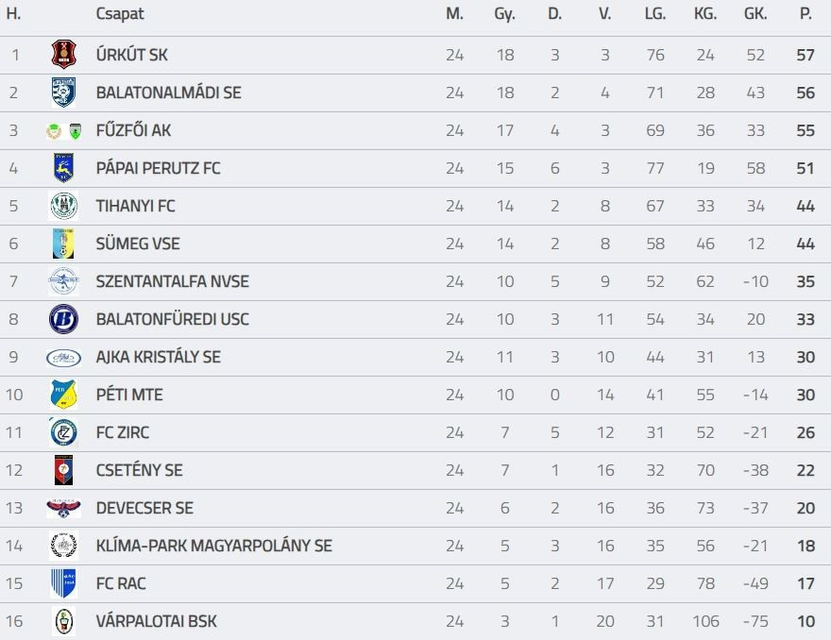This screenshot has height=640, width=831.
Task: Click the Pápai Perutz FC crest
Action: (63, 168)
